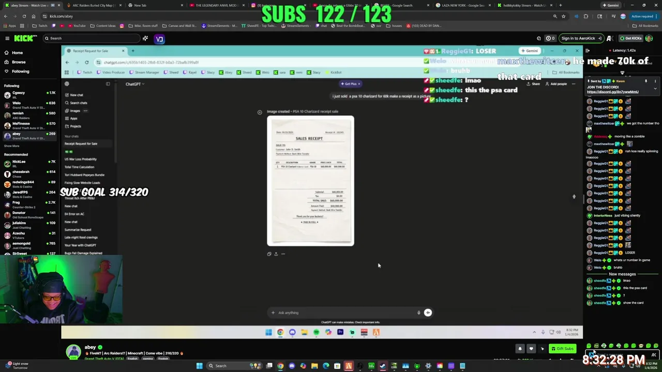This screenshot has height=372, width=662.
Task: Open Chrome from the Windows taskbar
Action: pyautogui.click(x=280, y=366)
